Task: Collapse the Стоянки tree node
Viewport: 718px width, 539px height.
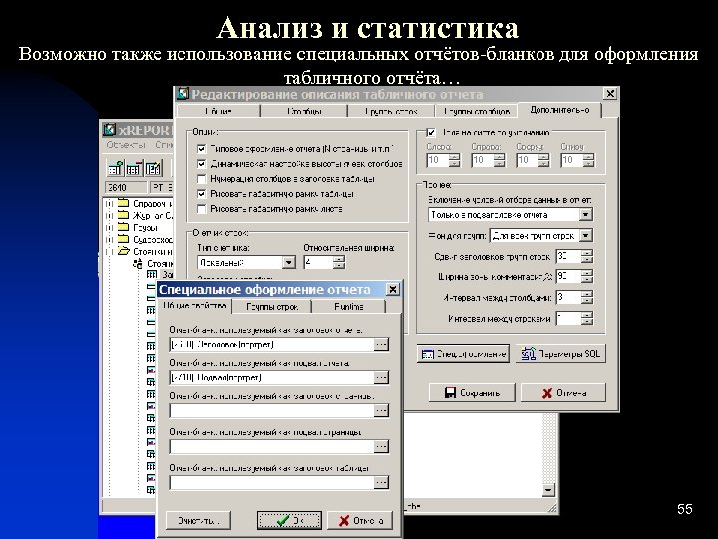Action: tap(109, 251)
